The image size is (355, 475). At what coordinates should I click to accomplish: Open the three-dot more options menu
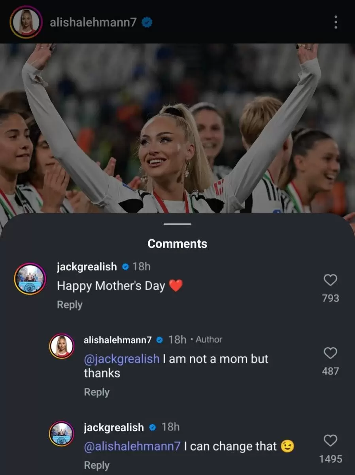click(336, 22)
